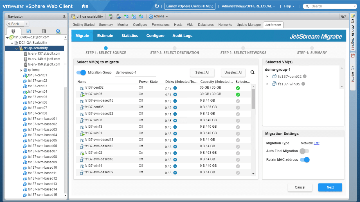Click the second toolbar icon with arrow
Screen dimensions: 360x202
[x=118, y=17]
